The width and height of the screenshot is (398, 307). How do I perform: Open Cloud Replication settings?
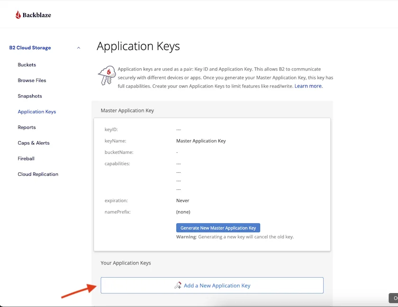point(38,174)
